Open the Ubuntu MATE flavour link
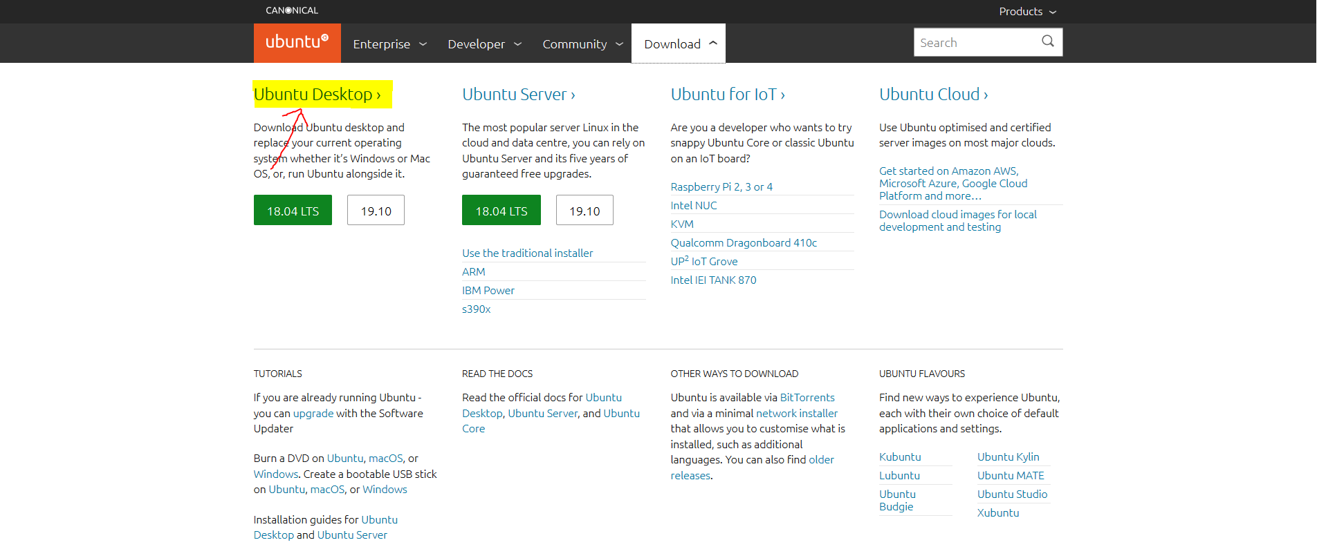This screenshot has height=558, width=1317. [1011, 476]
